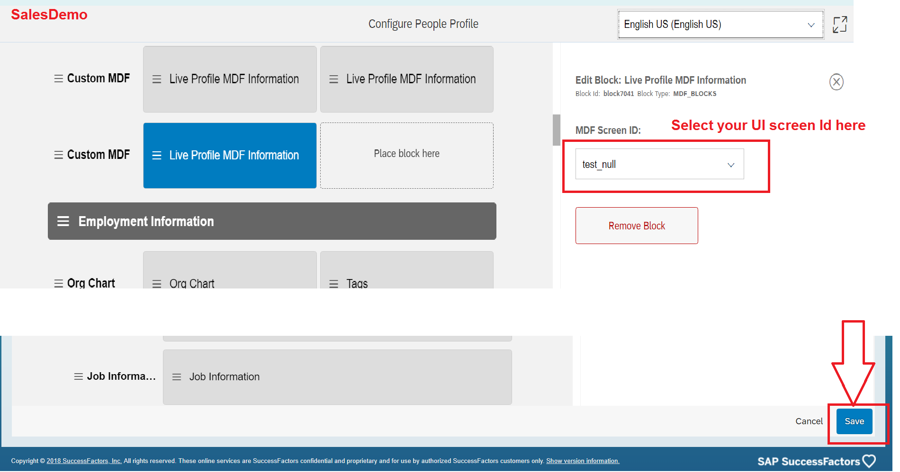Viewport: 900px width, 472px height.
Task: Close the Edit Block panel
Action: point(837,82)
